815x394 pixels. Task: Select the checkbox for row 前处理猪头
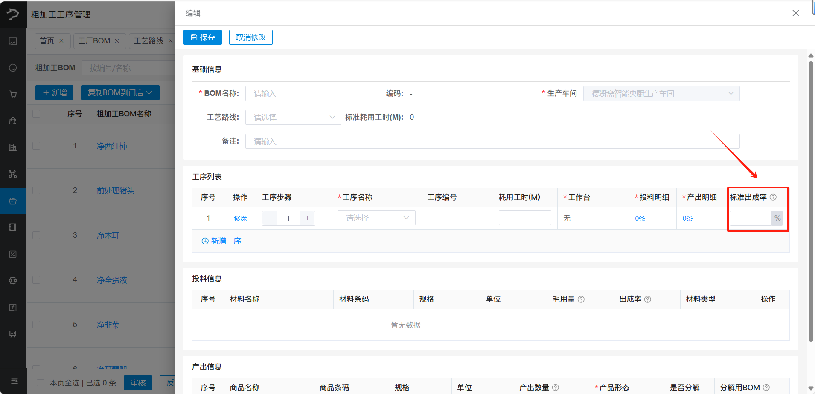tap(36, 190)
